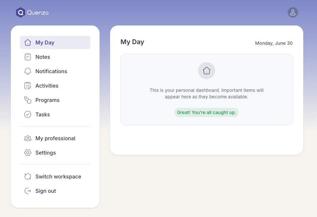
Task: Click the exit arrow icon beside Sign out
Action: point(28,191)
